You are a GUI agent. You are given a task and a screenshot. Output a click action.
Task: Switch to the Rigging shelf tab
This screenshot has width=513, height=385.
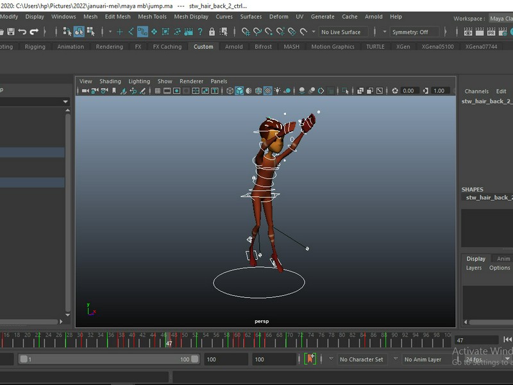point(35,47)
